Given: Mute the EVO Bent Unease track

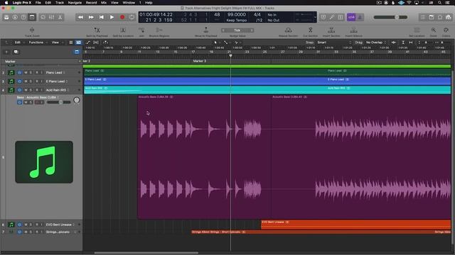Looking at the screenshot, I should (26, 225).
